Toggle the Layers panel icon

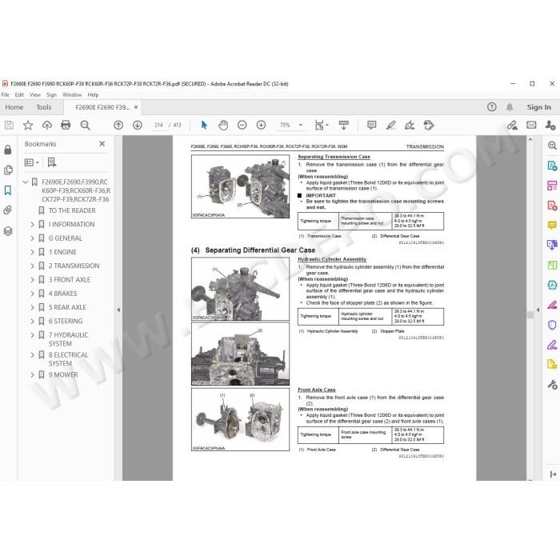coord(8,230)
